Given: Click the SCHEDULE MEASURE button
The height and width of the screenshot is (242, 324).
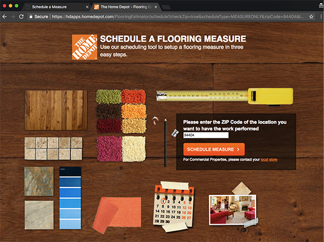Looking at the screenshot, I should click(214, 149).
